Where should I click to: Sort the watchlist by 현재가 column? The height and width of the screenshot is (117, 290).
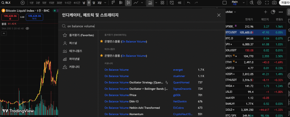[x=249, y=19]
